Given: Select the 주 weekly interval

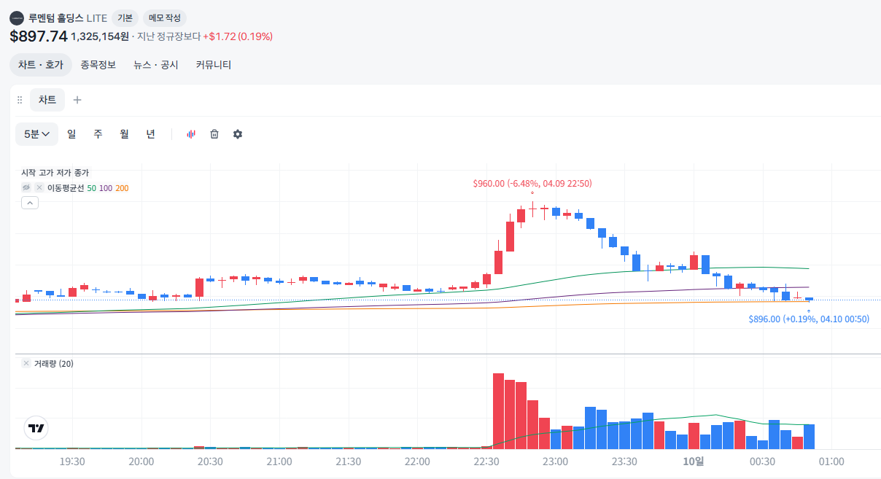Looking at the screenshot, I should click(x=98, y=134).
